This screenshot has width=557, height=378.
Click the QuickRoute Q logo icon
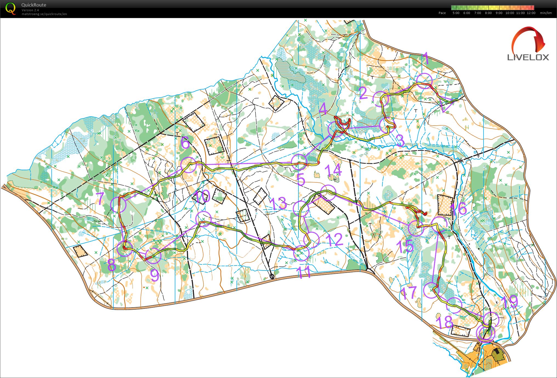click(x=10, y=9)
